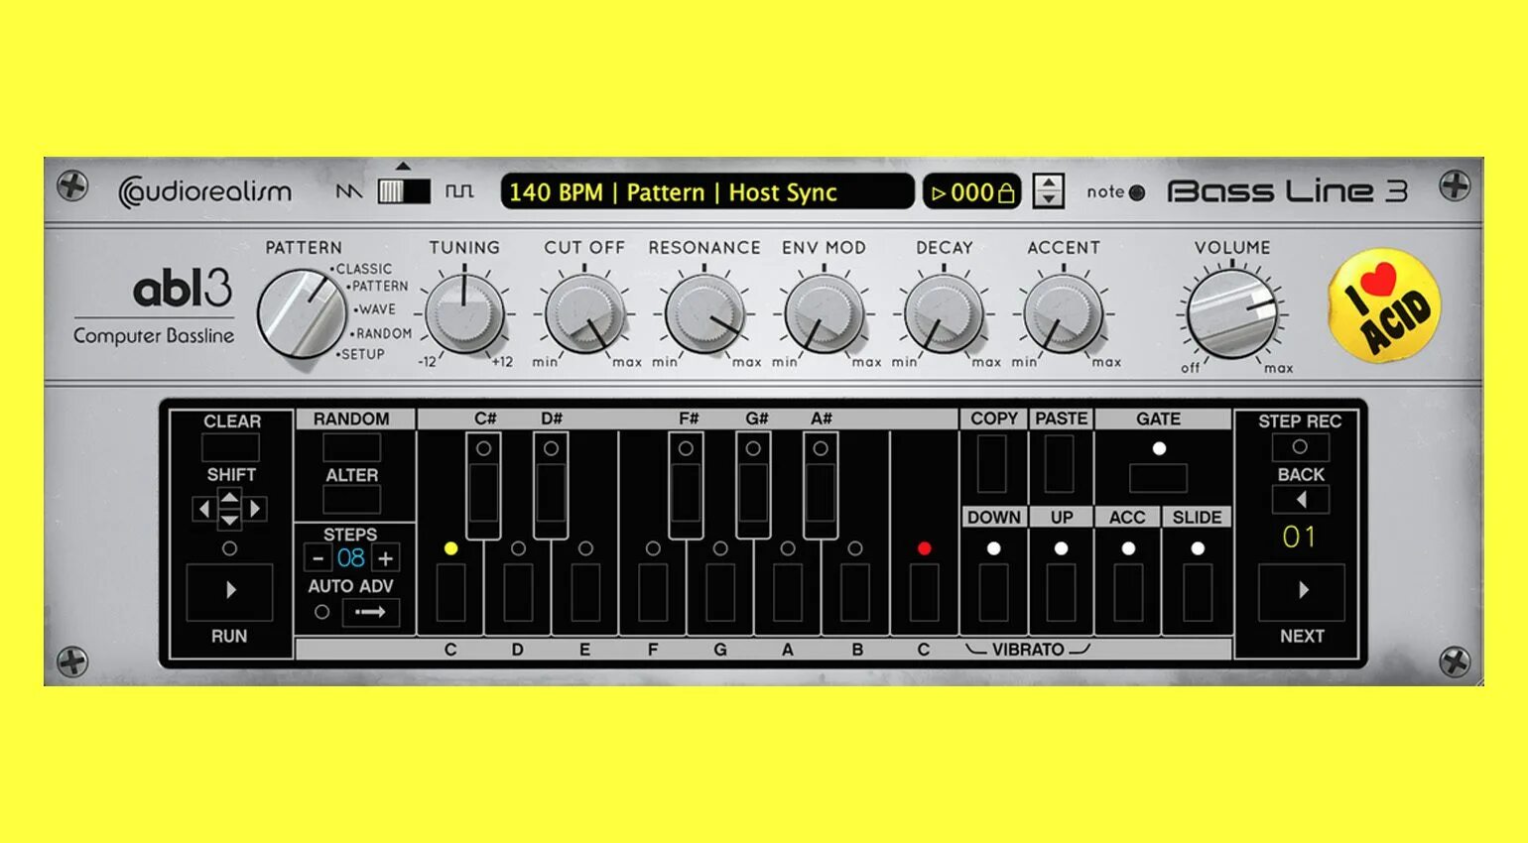Image resolution: width=1528 pixels, height=843 pixels.
Task: Click the Decay knob
Action: (x=944, y=312)
